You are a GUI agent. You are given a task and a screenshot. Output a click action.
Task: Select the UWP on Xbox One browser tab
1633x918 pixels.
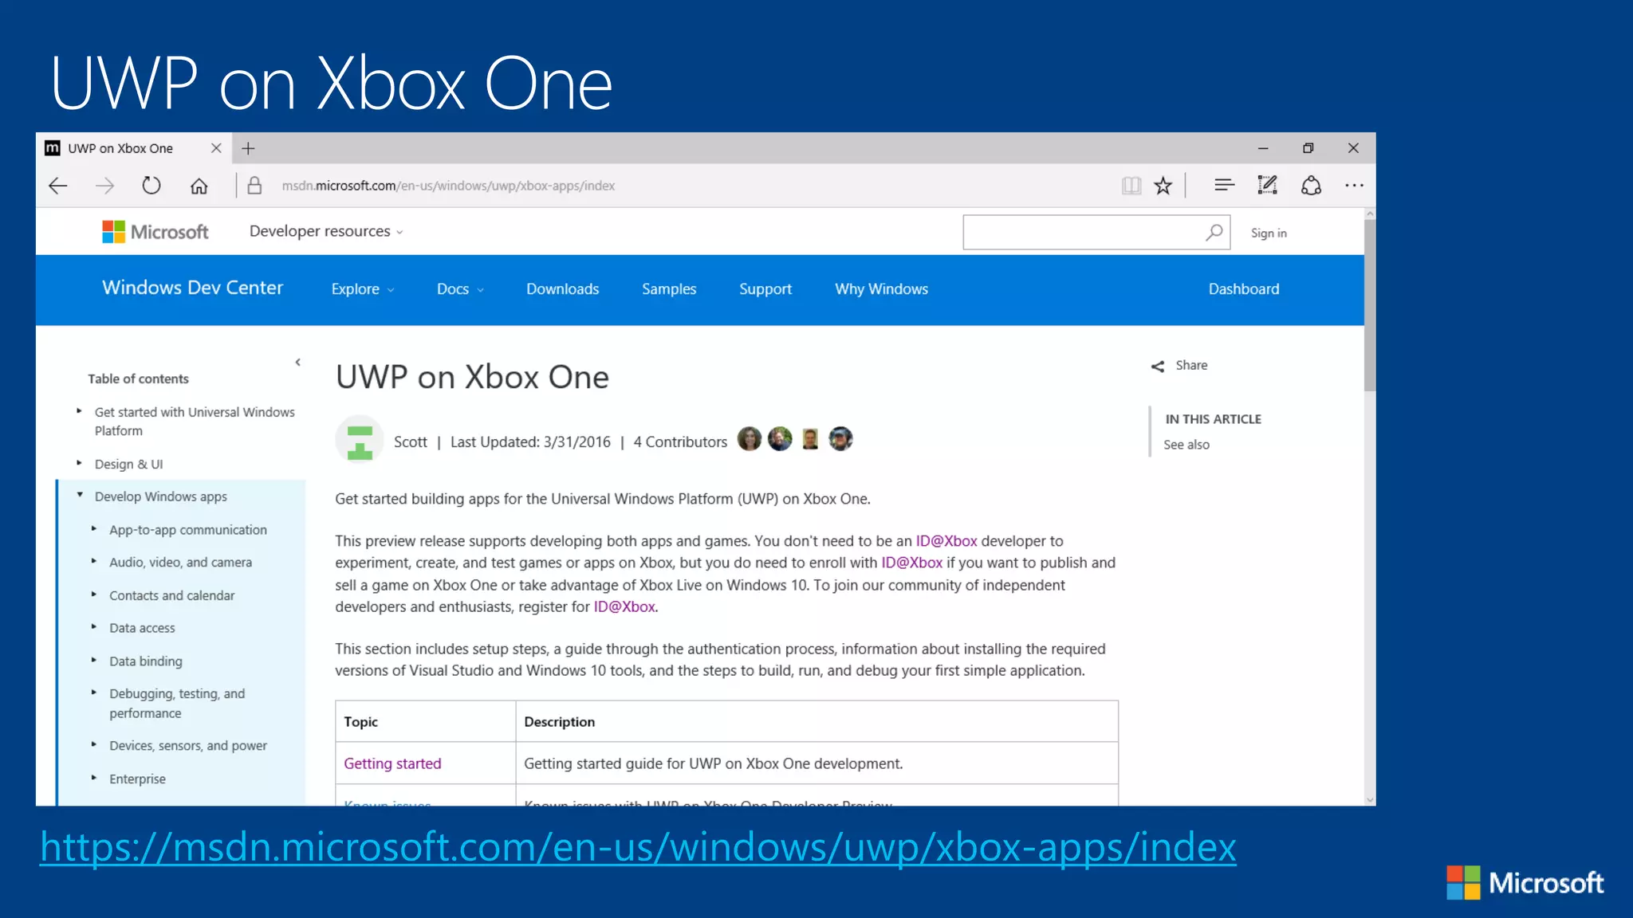[120, 148]
